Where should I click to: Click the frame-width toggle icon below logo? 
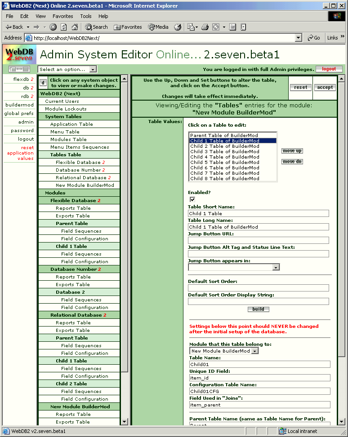click(19, 69)
